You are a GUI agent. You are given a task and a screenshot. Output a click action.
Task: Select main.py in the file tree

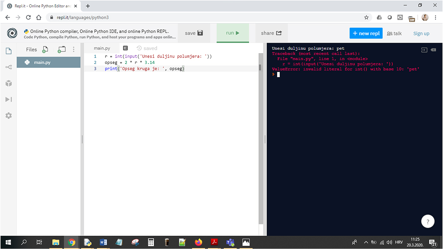coord(48,62)
